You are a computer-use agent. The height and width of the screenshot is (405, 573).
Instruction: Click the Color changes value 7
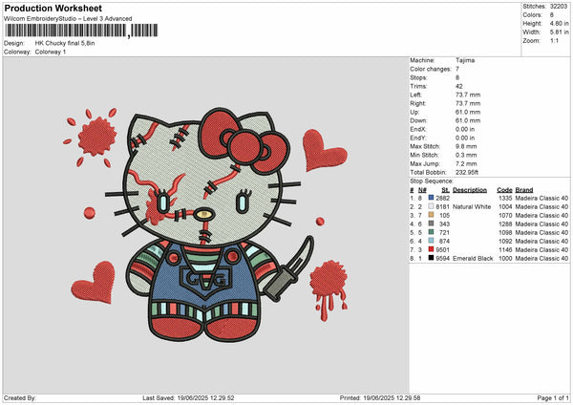[x=457, y=69]
